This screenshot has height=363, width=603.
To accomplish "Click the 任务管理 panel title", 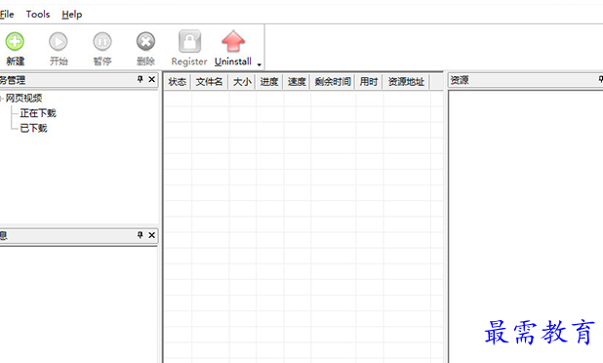I will click(x=13, y=80).
